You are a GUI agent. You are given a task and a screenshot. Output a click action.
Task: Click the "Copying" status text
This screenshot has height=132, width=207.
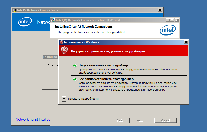pyautogui.click(x=52, y=65)
